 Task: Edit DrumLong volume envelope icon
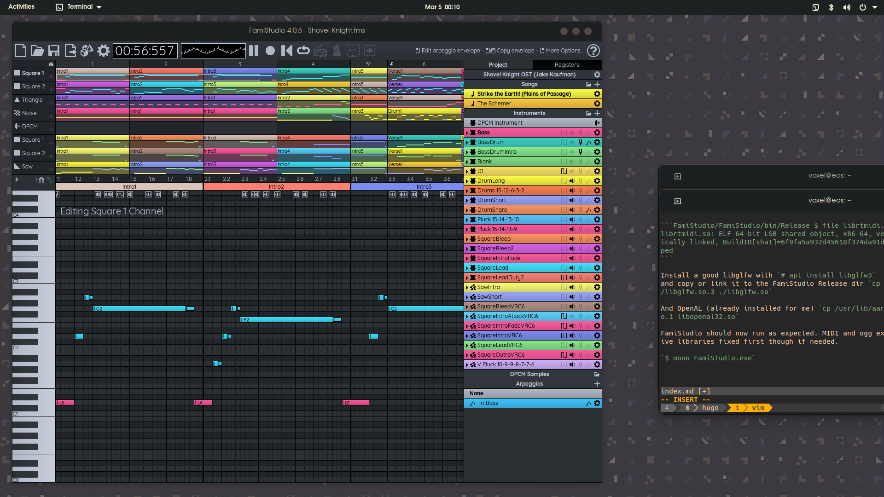[572, 181]
